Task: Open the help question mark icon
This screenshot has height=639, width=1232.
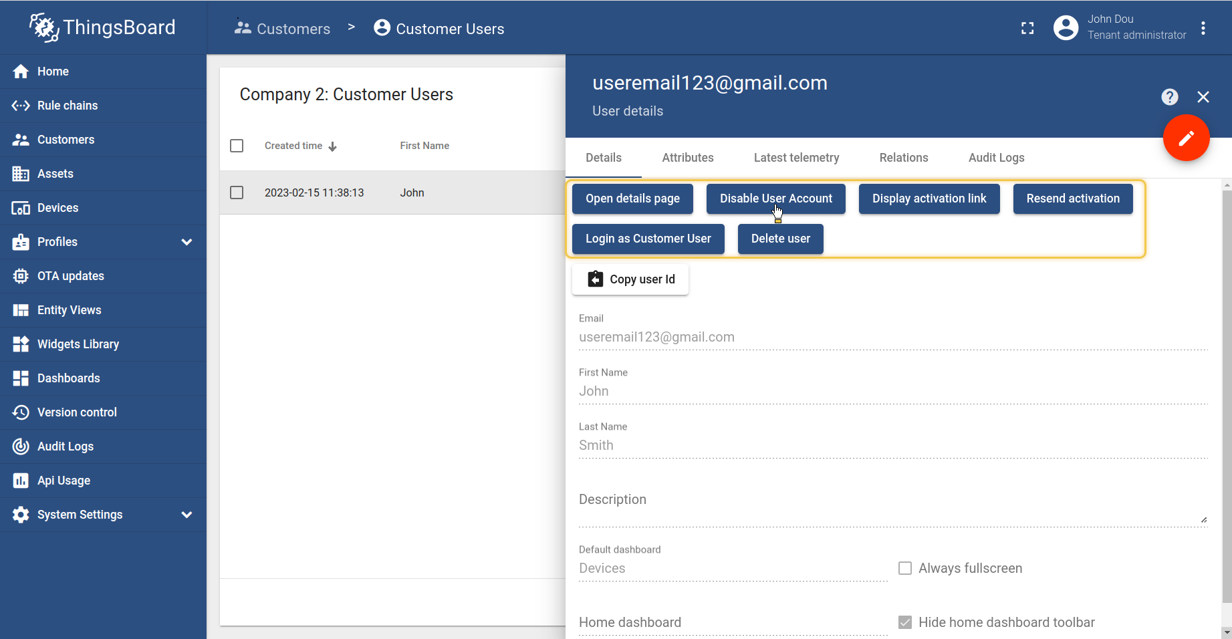Action: (x=1169, y=97)
